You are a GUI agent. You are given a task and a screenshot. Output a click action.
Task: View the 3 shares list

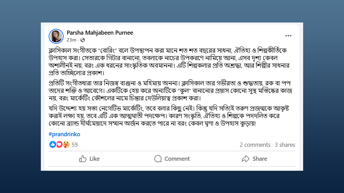point(285,145)
